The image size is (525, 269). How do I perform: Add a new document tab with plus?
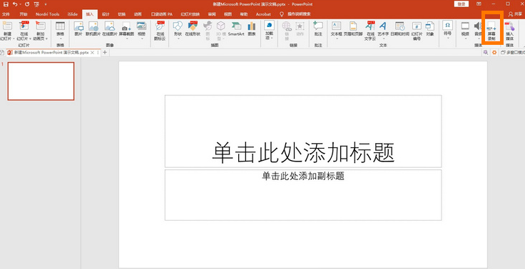pyautogui.click(x=105, y=53)
